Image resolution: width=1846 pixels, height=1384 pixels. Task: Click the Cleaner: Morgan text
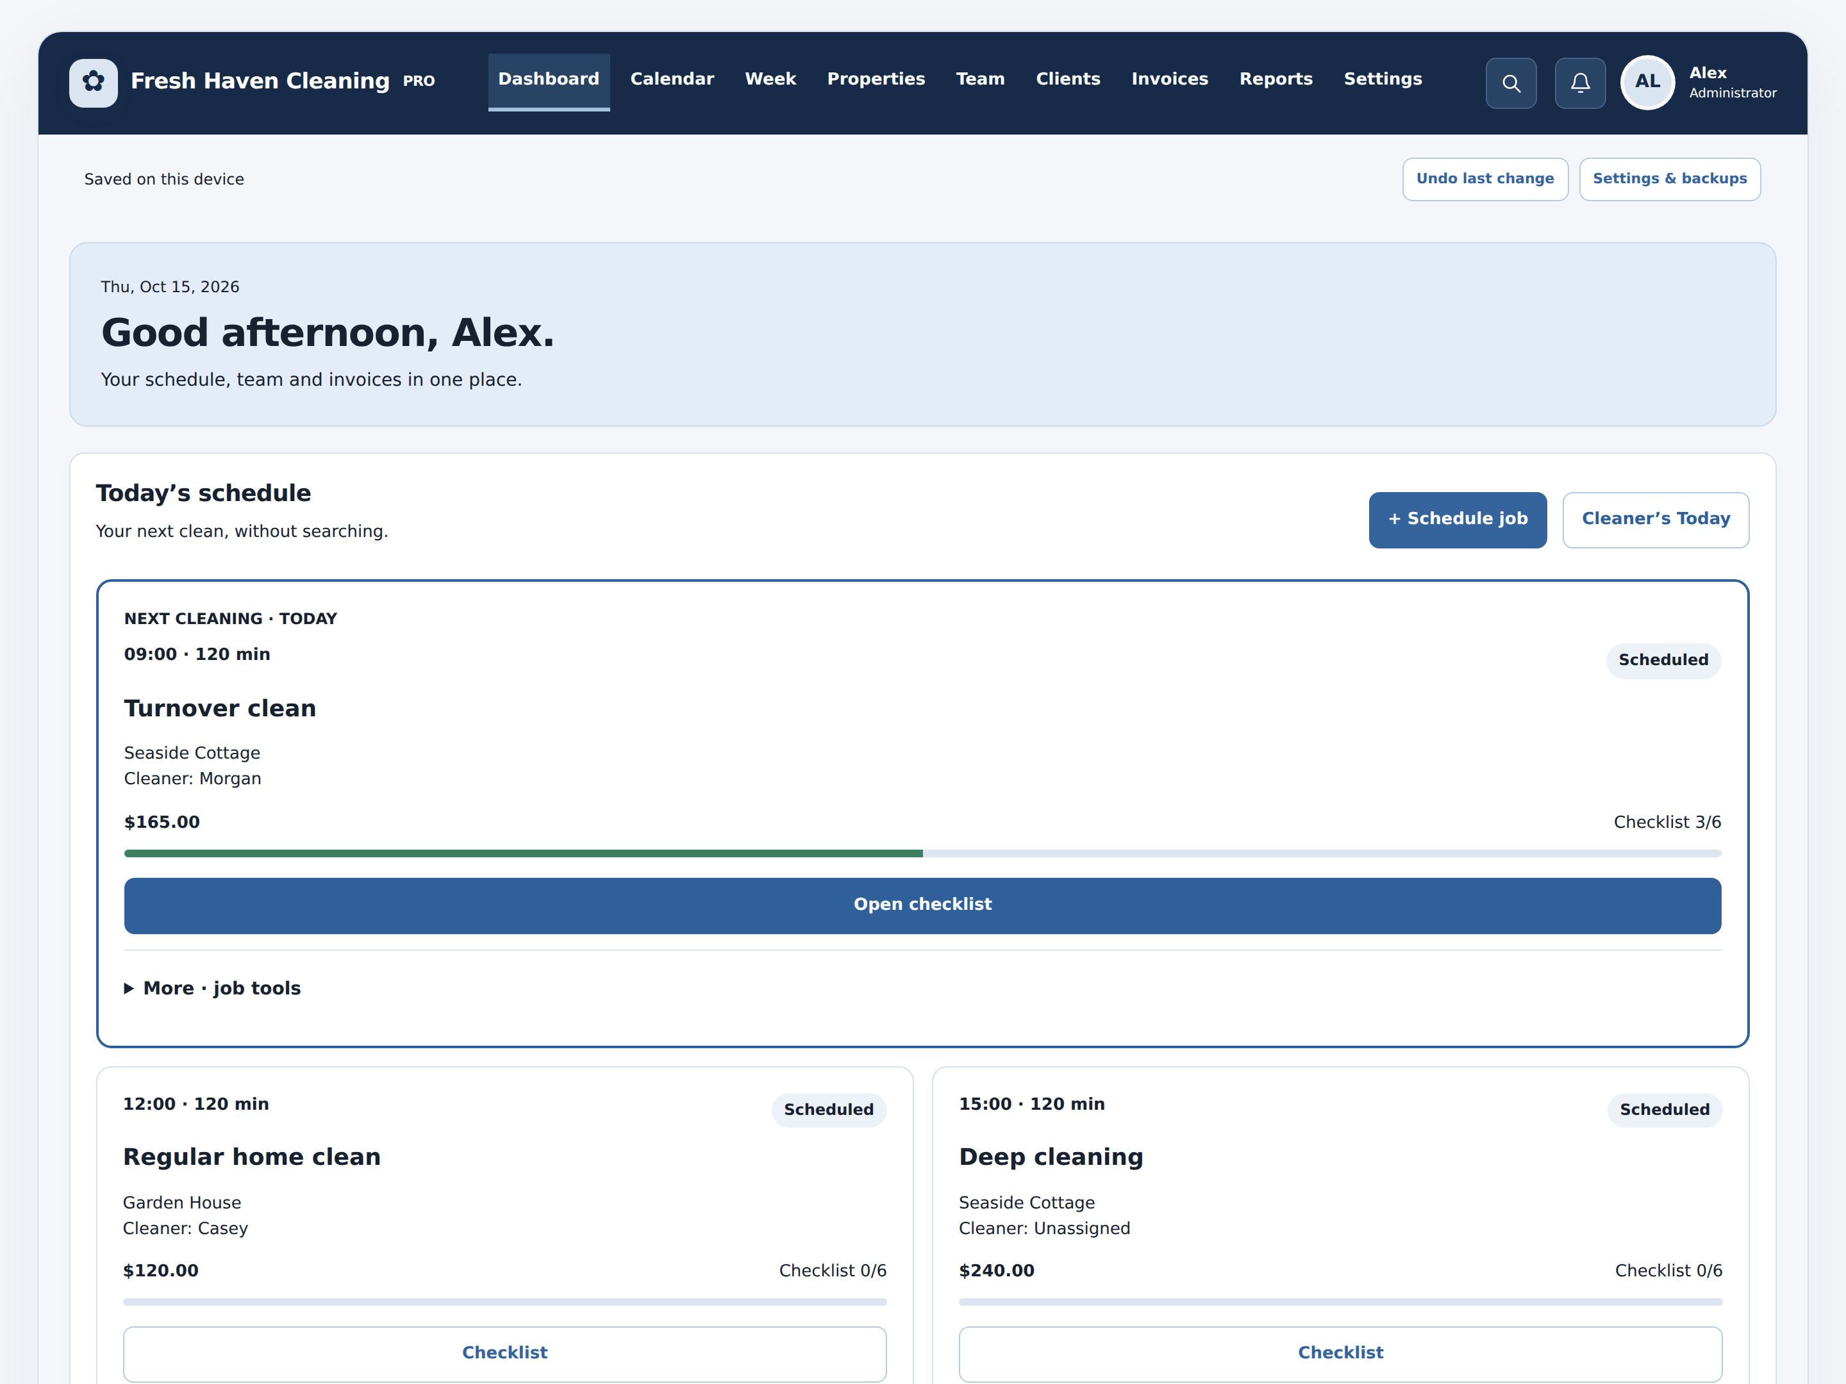pos(193,779)
